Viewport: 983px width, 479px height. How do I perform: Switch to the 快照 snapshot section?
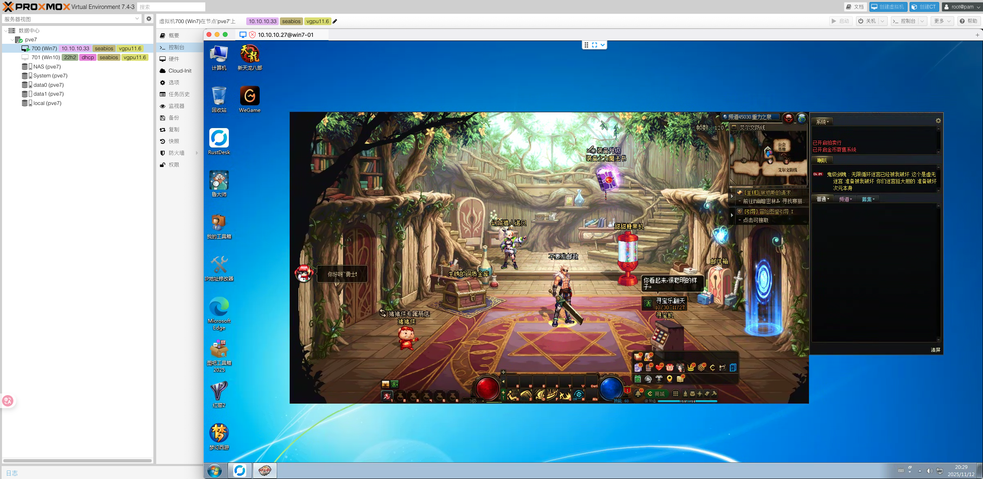[174, 141]
